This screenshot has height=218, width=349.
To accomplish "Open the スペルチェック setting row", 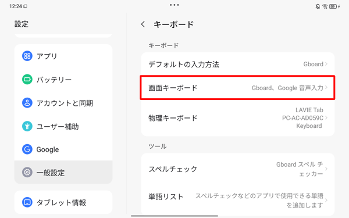I will 238,169.
